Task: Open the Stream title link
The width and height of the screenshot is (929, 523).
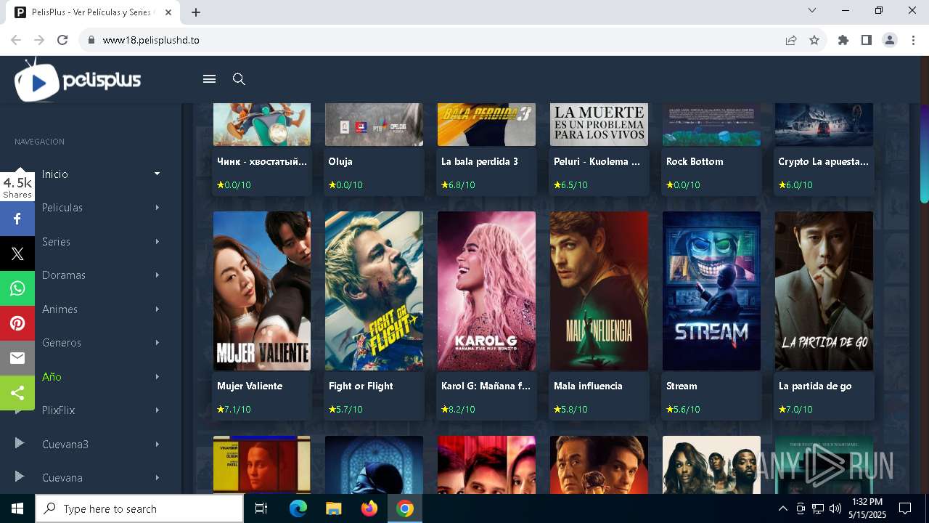Action: click(x=682, y=386)
